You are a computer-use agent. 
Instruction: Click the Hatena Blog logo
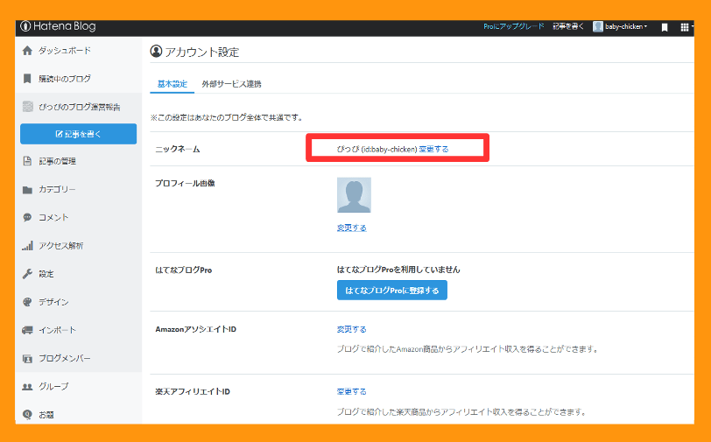pyautogui.click(x=58, y=26)
